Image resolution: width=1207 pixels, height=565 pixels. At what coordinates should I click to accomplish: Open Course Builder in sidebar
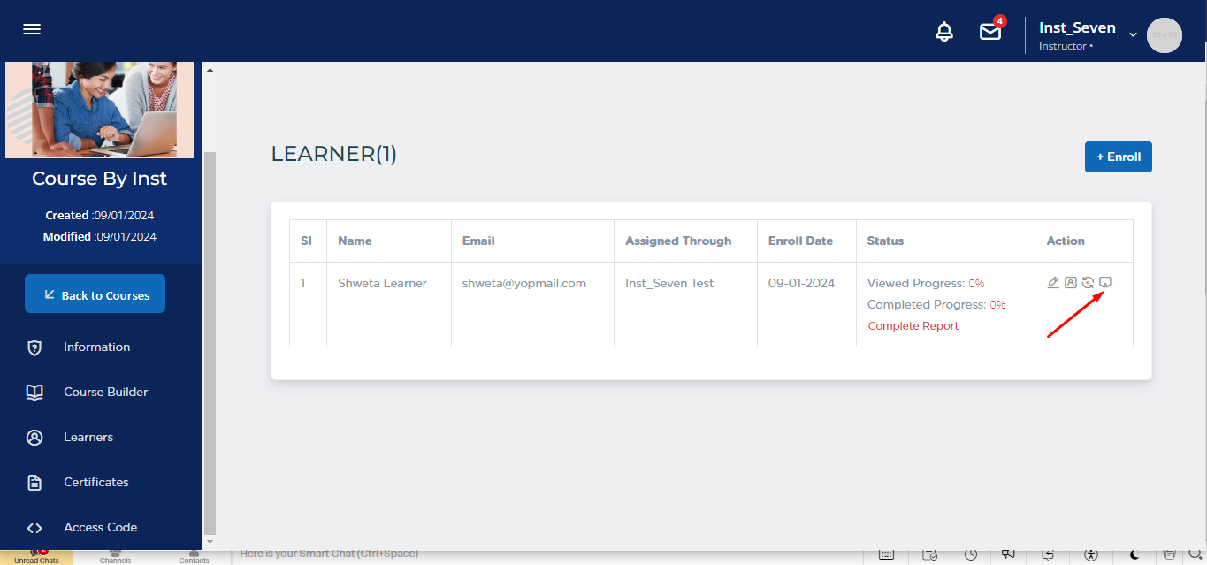coord(105,392)
